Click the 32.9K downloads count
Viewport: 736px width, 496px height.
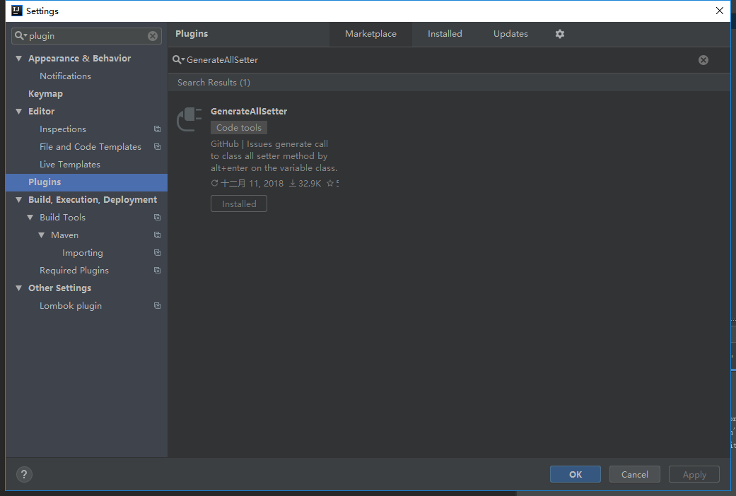(305, 184)
